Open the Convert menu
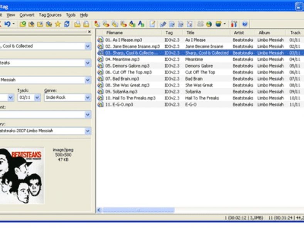Screen dimensions: 304x228 (x=27, y=15)
